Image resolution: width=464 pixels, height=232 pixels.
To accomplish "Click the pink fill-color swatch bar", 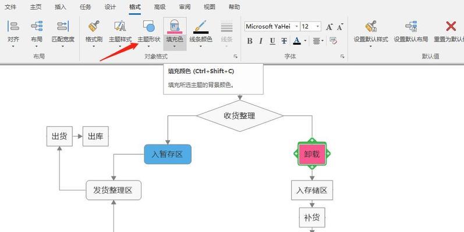I will (x=175, y=32).
